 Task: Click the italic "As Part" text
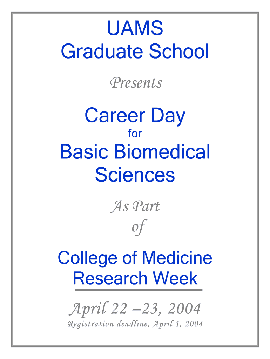tap(135, 207)
